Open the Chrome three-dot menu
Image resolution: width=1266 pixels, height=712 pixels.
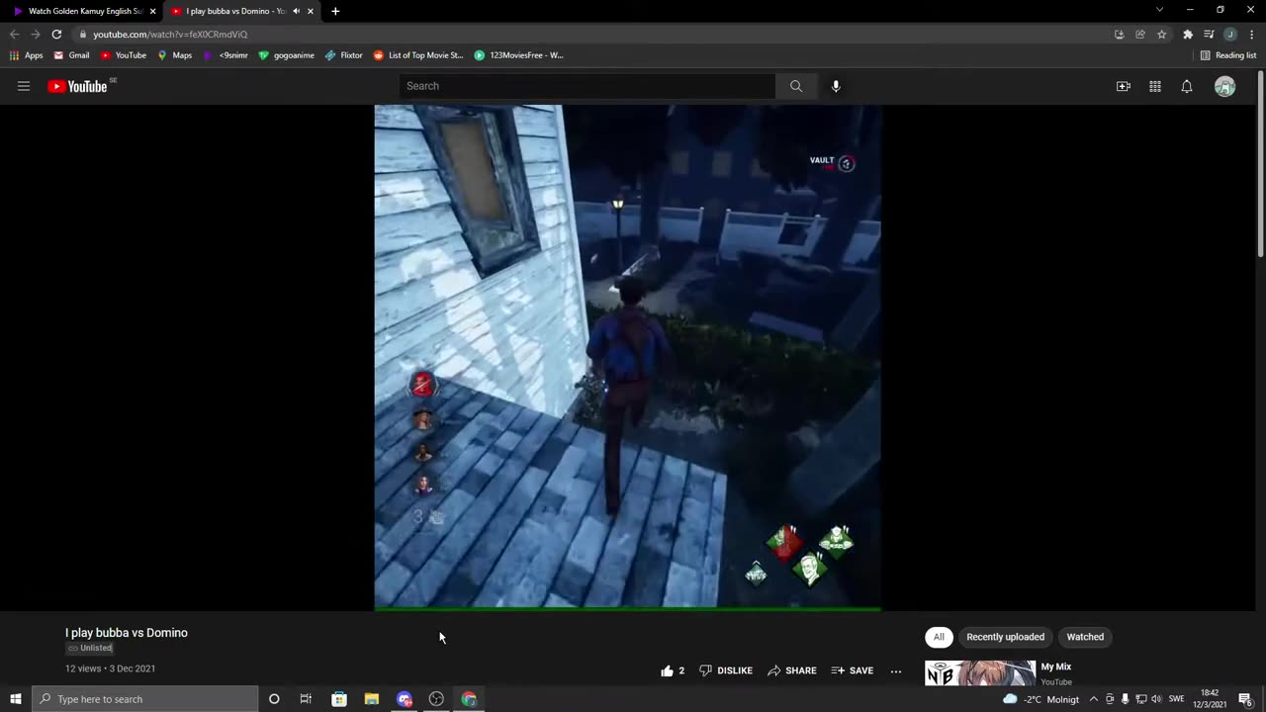pos(1251,34)
